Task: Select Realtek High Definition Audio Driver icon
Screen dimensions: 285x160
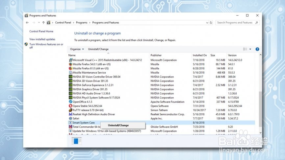Action: [x=70, y=114]
